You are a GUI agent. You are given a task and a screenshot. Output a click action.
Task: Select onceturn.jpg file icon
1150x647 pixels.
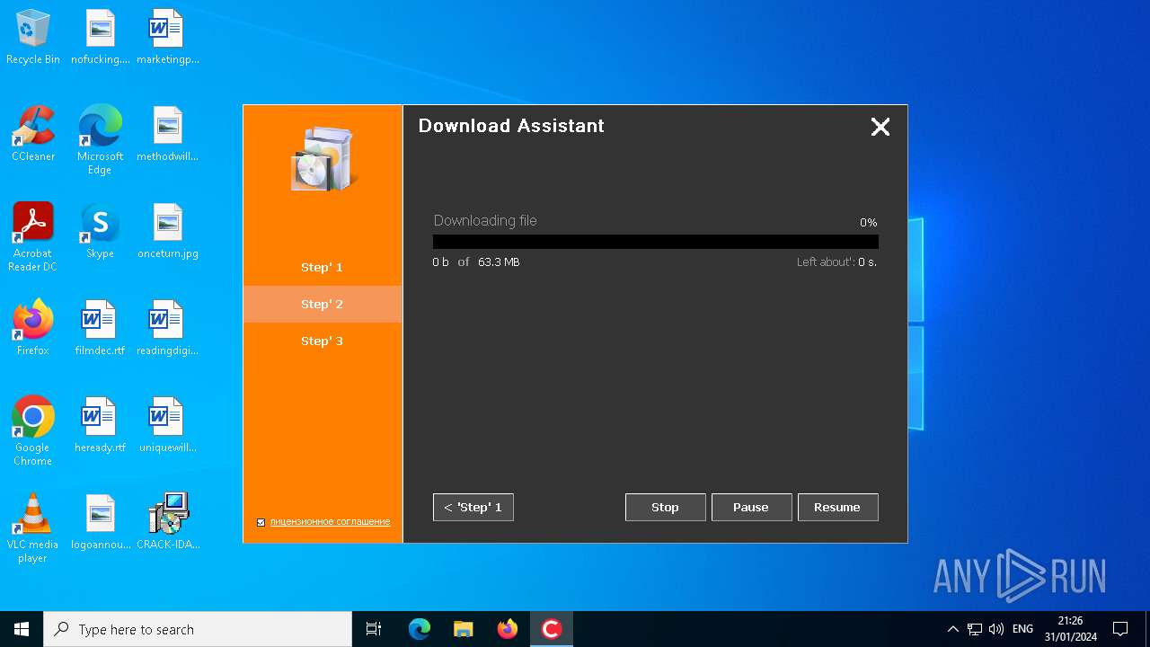tap(168, 232)
